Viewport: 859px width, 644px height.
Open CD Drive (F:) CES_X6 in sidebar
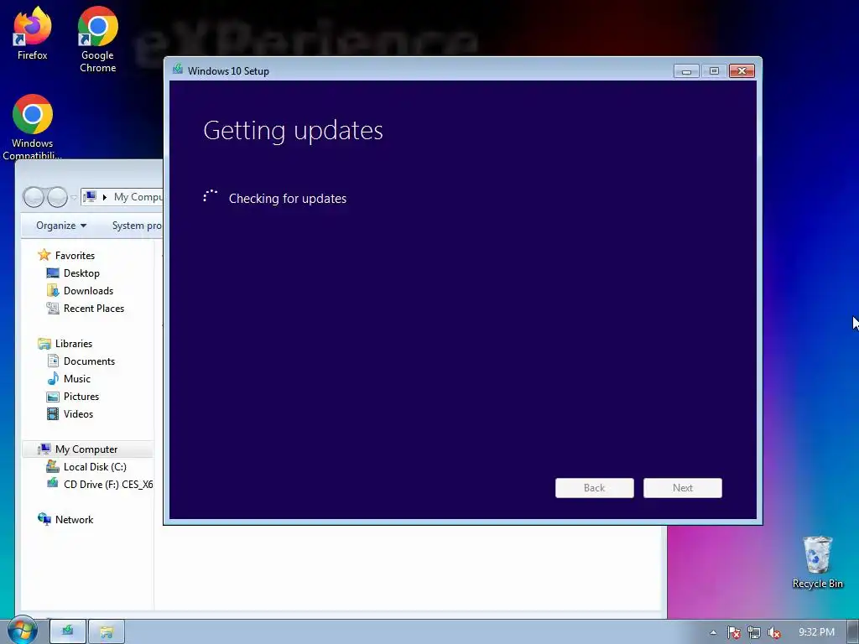100,485
